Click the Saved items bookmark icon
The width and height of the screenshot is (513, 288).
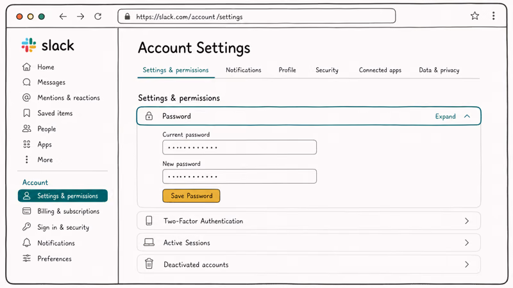26,113
